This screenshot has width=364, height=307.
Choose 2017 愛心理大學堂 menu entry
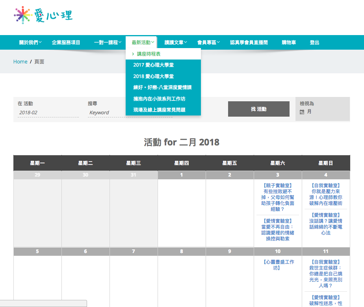point(153,65)
